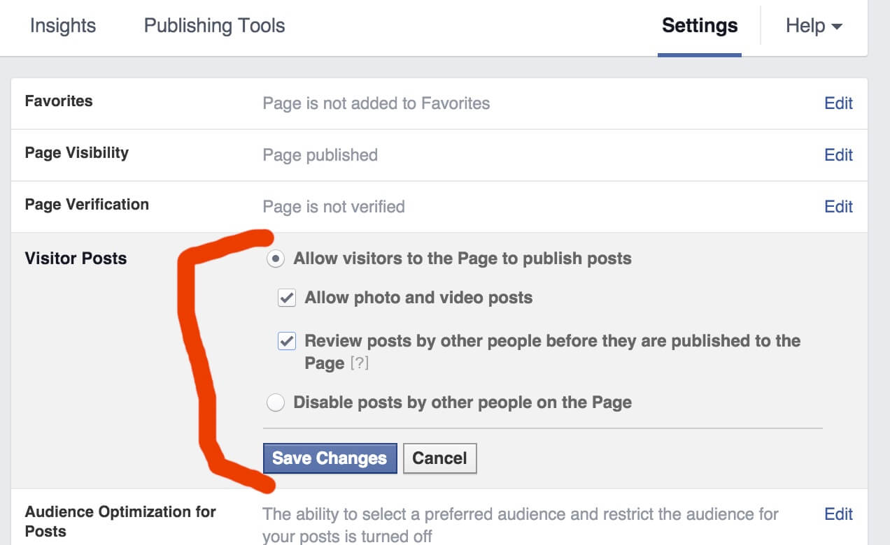Click the Audience Optimization for Posts label

point(120,521)
